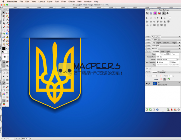Click the new layer icon in Layers panel

(x=147, y=110)
